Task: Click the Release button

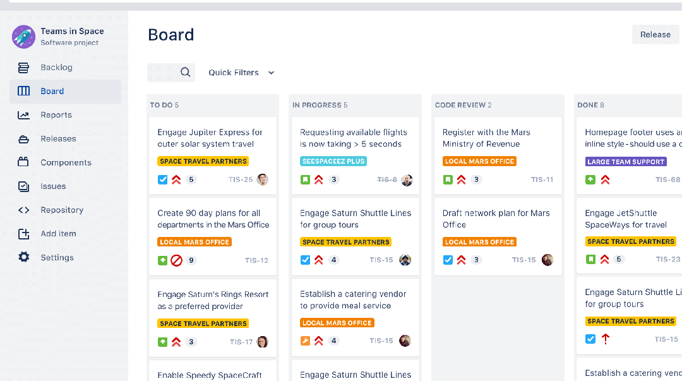Action: [655, 34]
